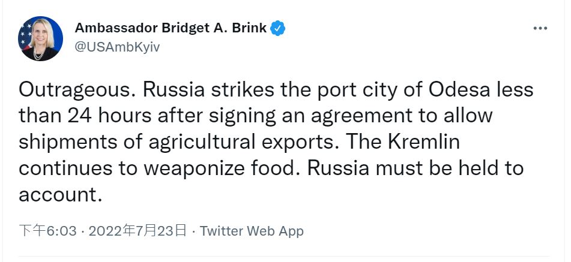The width and height of the screenshot is (571, 262).
Task: Click Ambassador Brink's profile photo
Action: coord(41,38)
